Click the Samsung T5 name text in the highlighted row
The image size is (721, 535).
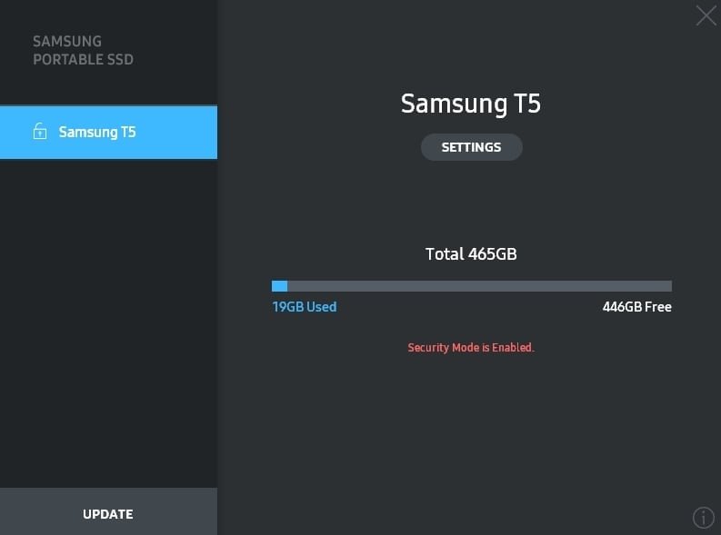(97, 133)
